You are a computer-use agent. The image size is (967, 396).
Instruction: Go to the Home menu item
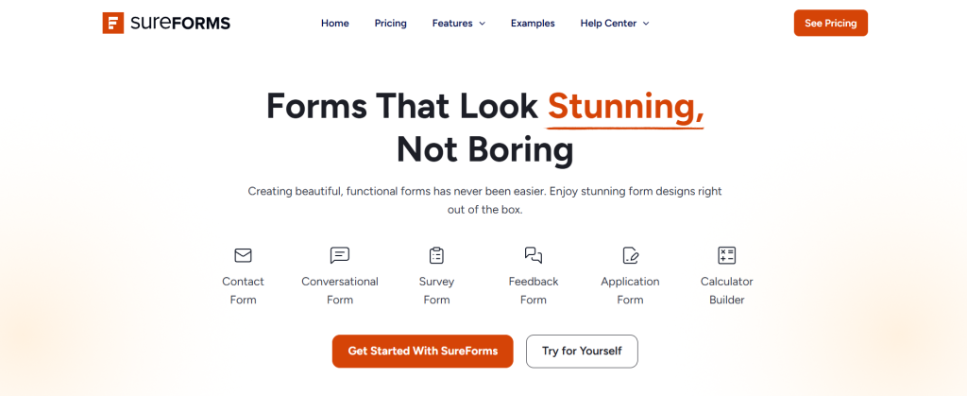[x=335, y=24]
